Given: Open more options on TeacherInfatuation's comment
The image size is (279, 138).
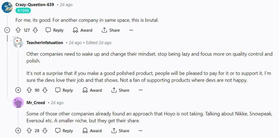Looking at the screenshot, I should coord(141,90).
